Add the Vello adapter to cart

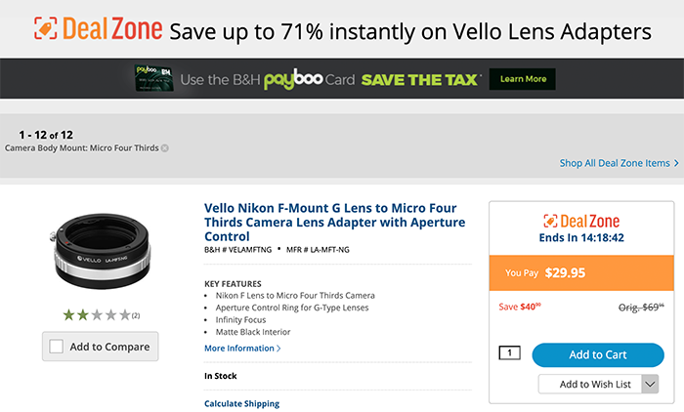[598, 354]
